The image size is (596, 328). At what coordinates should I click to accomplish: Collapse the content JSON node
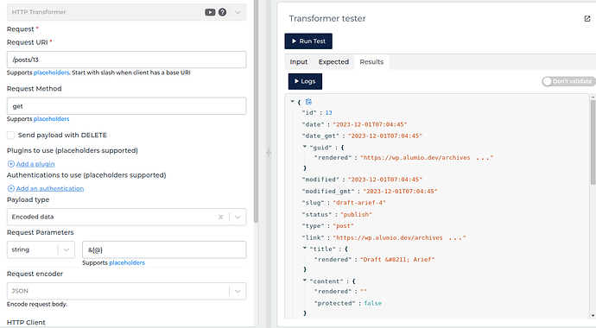tap(304, 281)
